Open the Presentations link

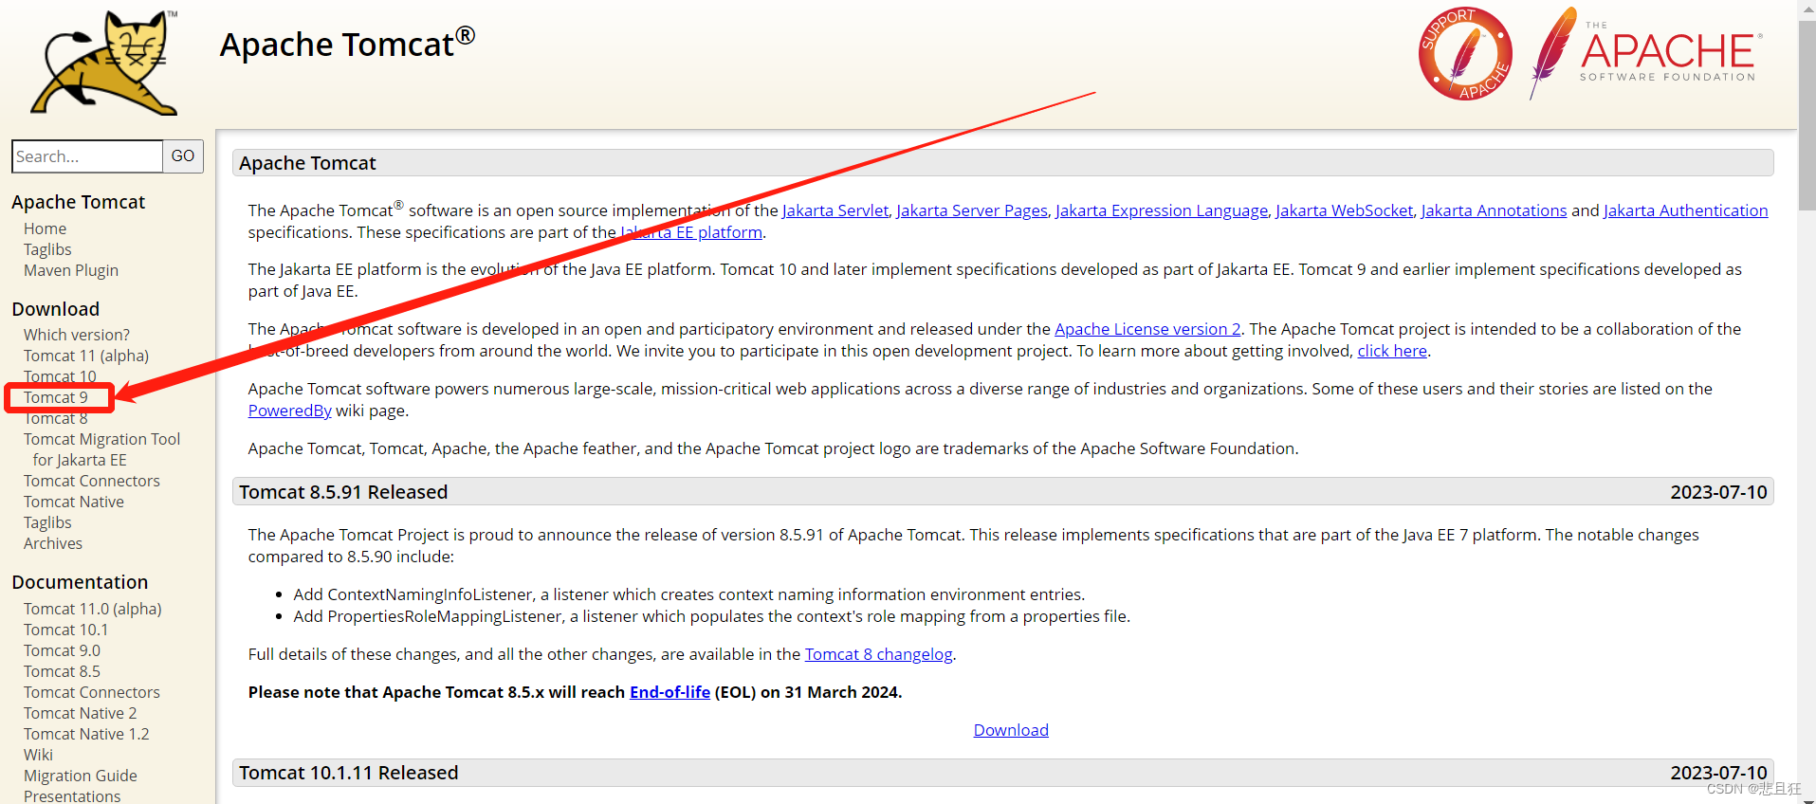(72, 795)
